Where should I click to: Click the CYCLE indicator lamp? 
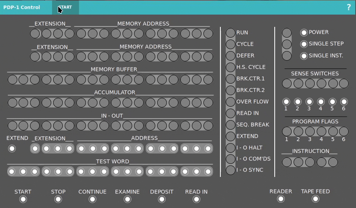tap(230, 44)
